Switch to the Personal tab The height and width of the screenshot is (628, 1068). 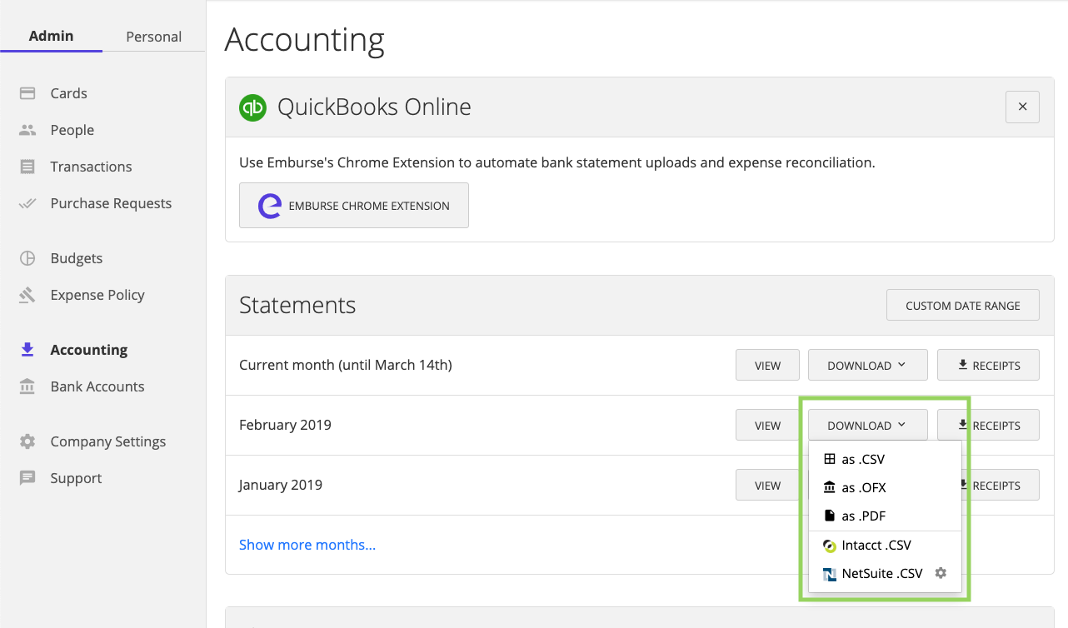click(153, 37)
